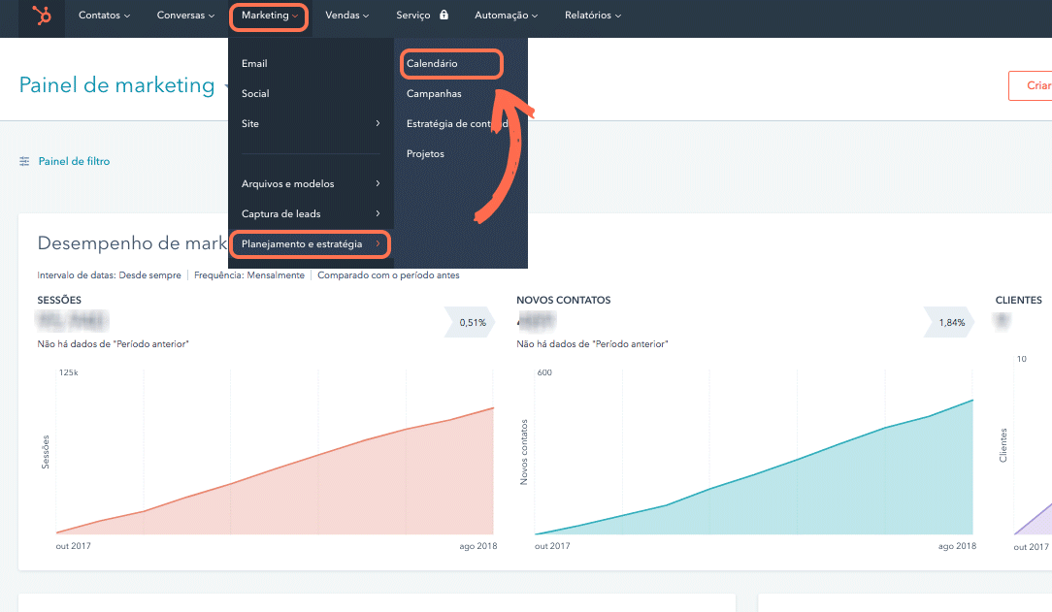Click the Desempenho de marketing heading
The height and width of the screenshot is (612, 1052).
click(x=132, y=242)
